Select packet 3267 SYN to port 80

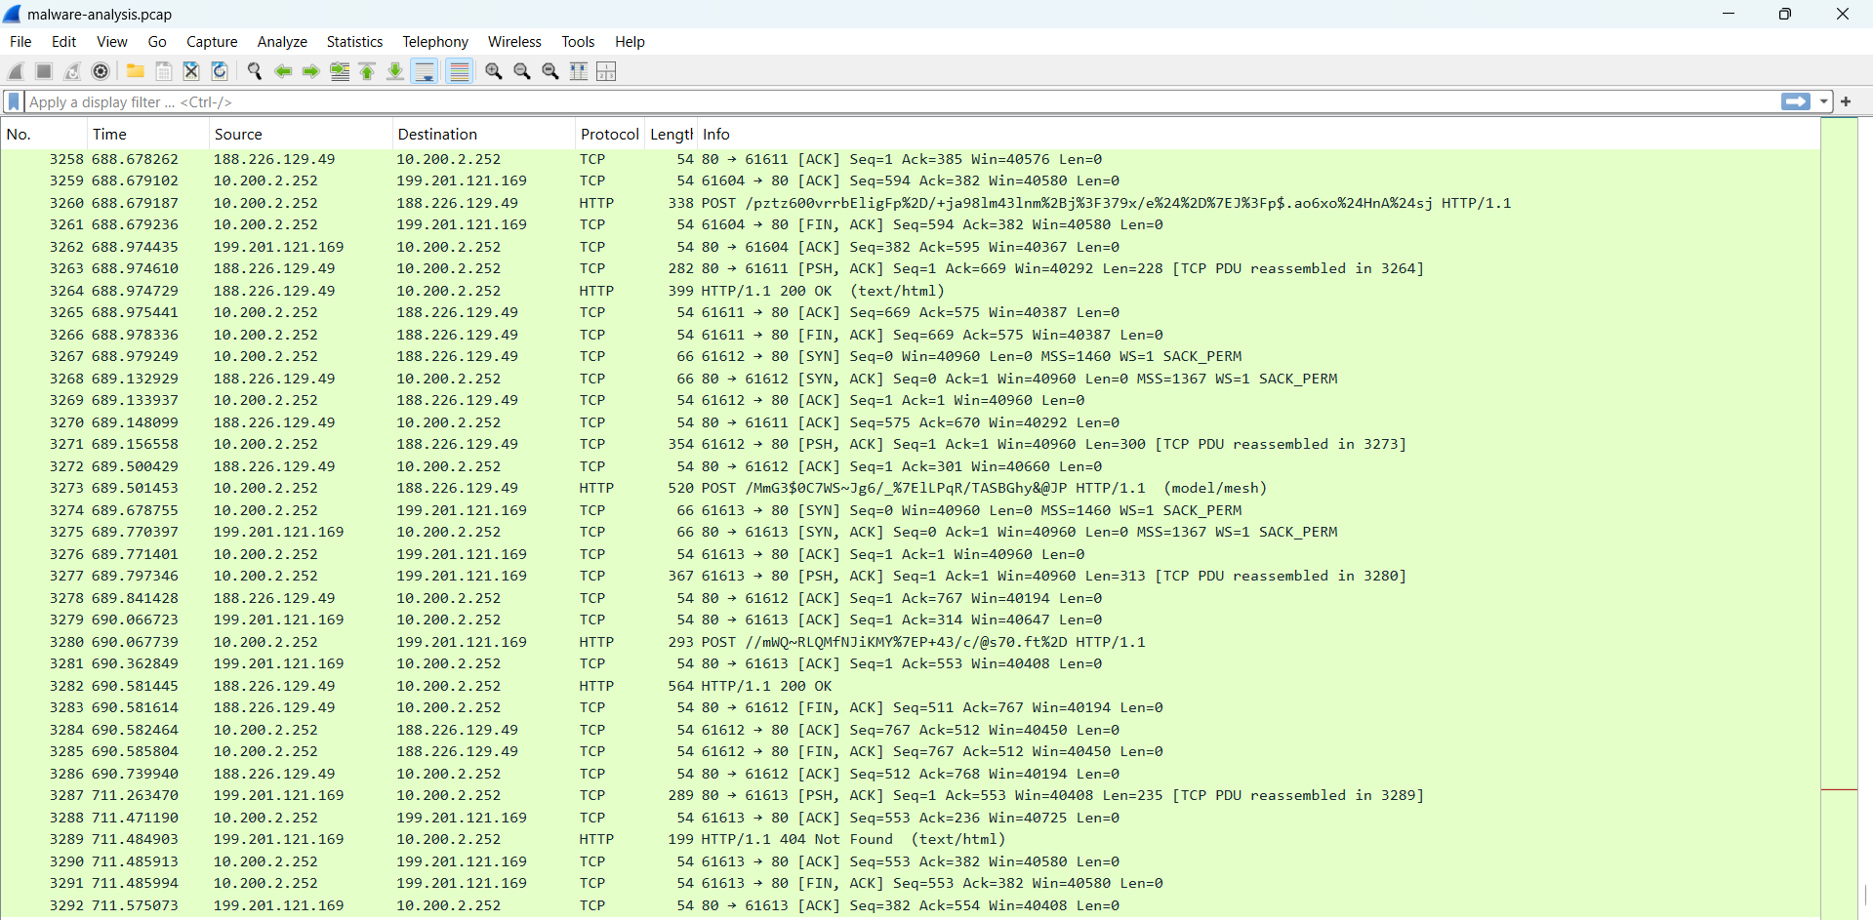point(911,356)
